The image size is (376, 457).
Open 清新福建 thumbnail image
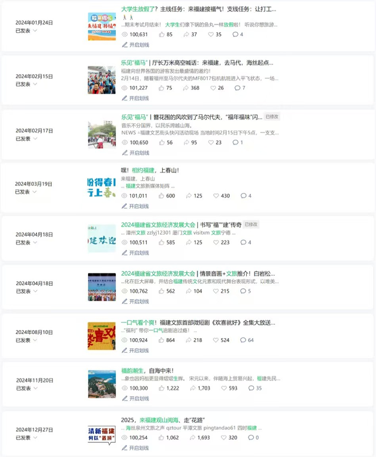pos(102,435)
